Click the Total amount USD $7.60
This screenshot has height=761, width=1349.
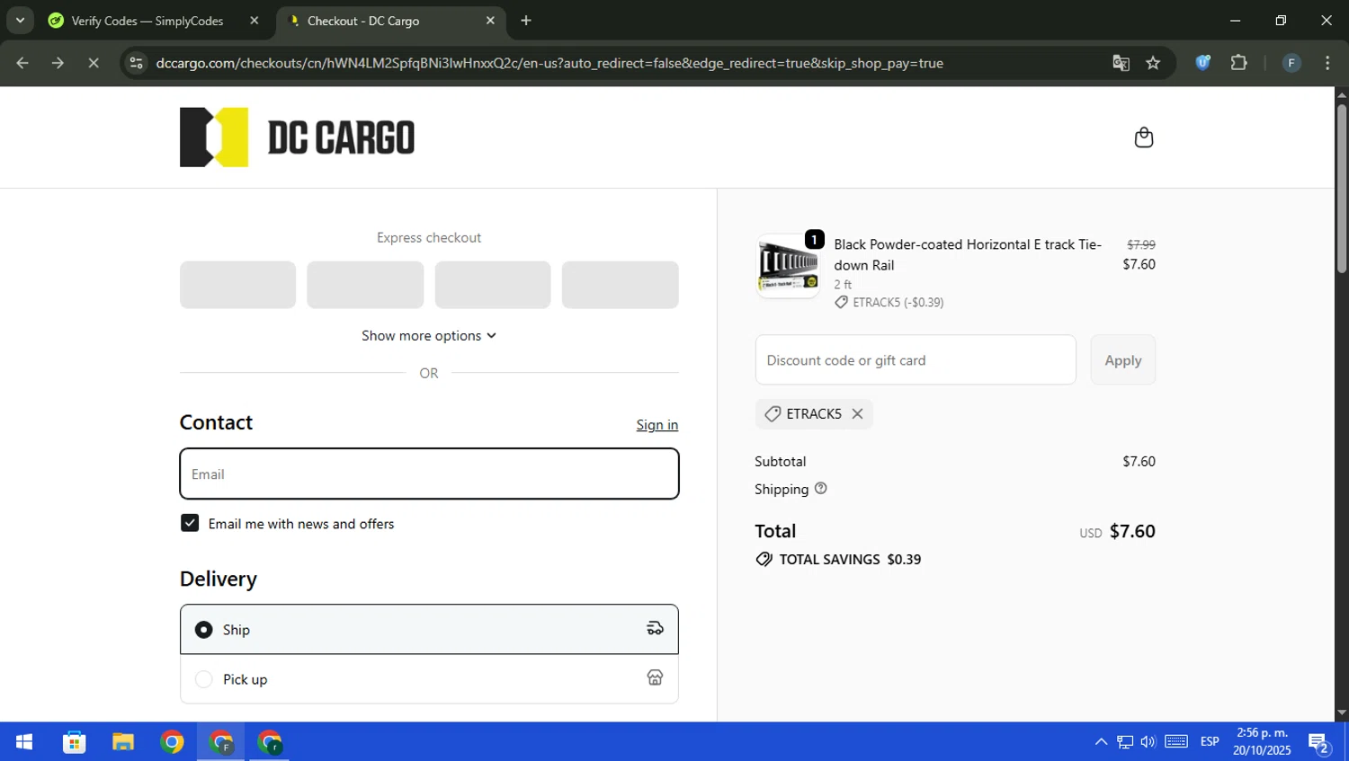pyautogui.click(x=1117, y=531)
